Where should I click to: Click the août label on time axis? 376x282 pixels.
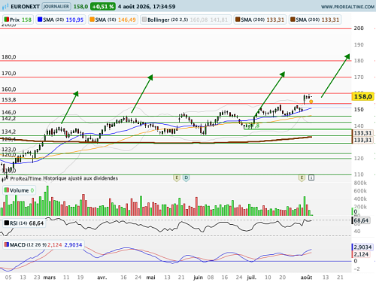(x=306, y=277)
